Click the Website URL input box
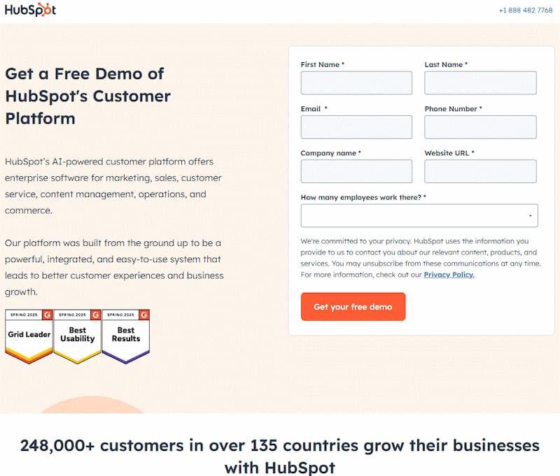This screenshot has height=476, width=560. 480,171
